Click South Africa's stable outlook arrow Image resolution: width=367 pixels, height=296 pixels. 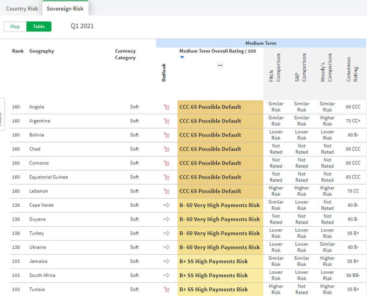click(x=166, y=275)
